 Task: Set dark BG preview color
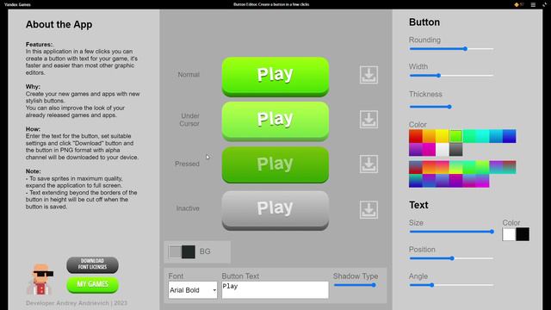pyautogui.click(x=189, y=251)
